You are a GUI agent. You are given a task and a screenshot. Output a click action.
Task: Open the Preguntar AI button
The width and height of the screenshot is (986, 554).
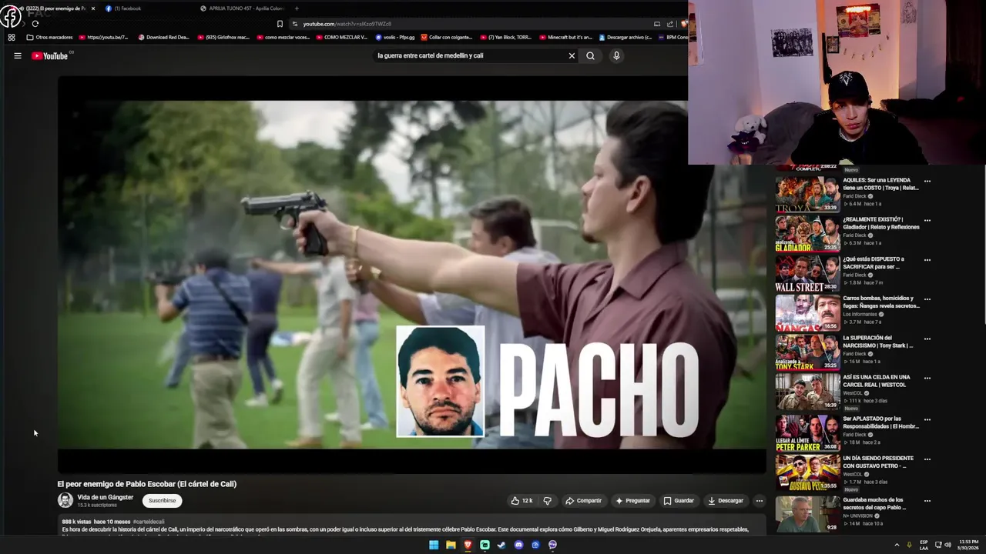coord(632,500)
